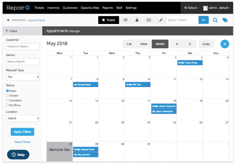Open the Request Type dropdown
Screen dimensions: 236x165
pyautogui.click(x=23, y=77)
